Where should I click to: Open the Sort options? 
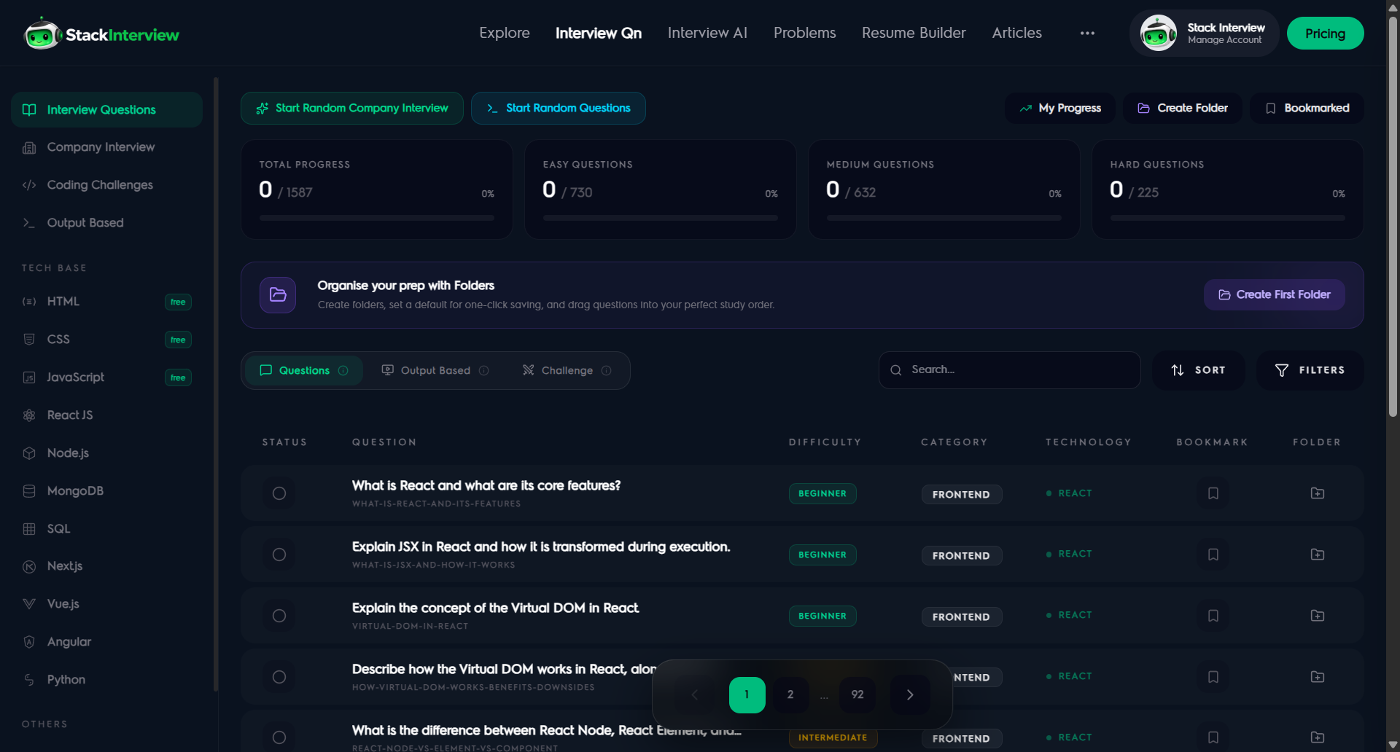1198,370
